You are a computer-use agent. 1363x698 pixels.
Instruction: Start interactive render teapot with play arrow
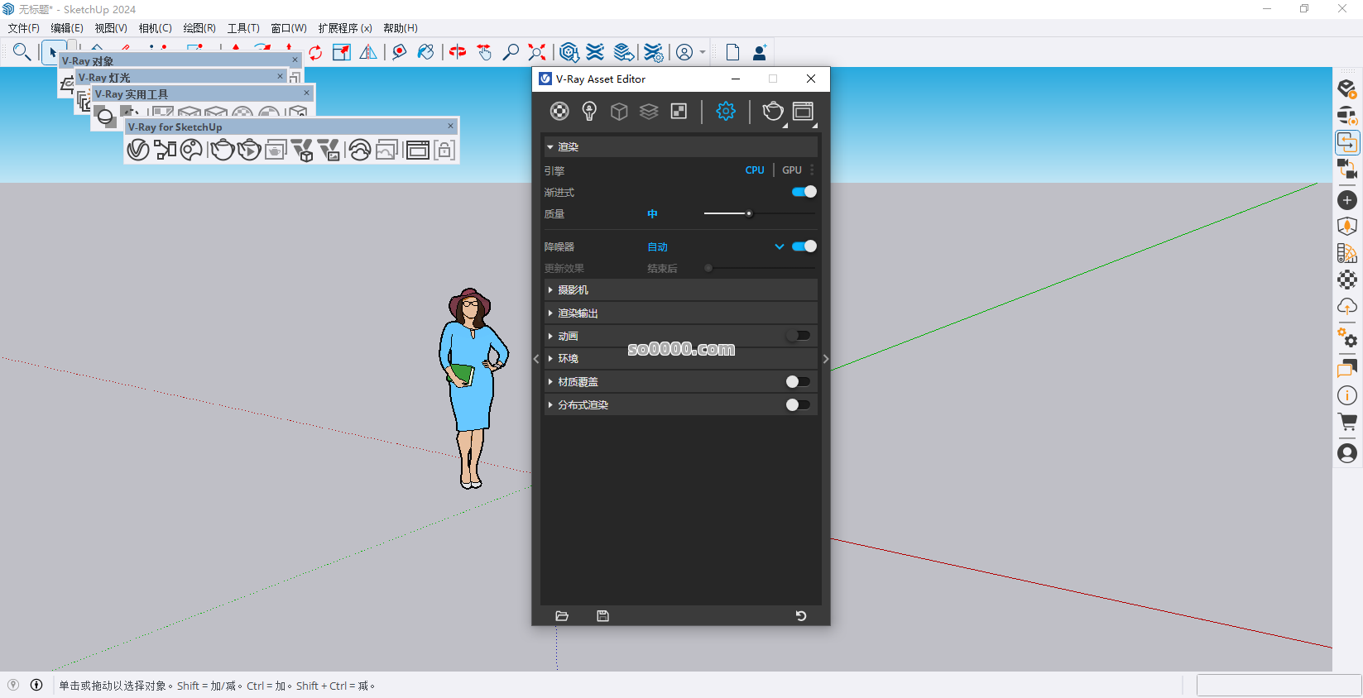coord(249,150)
